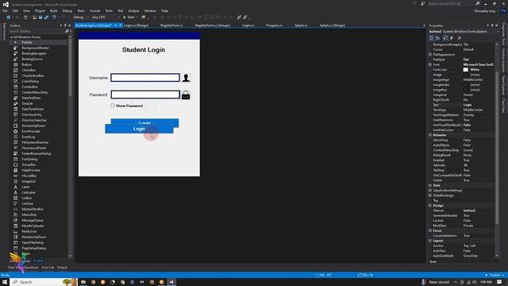This screenshot has width=508, height=286.
Task: Click the user picture icon beside Username
Action: [186, 78]
